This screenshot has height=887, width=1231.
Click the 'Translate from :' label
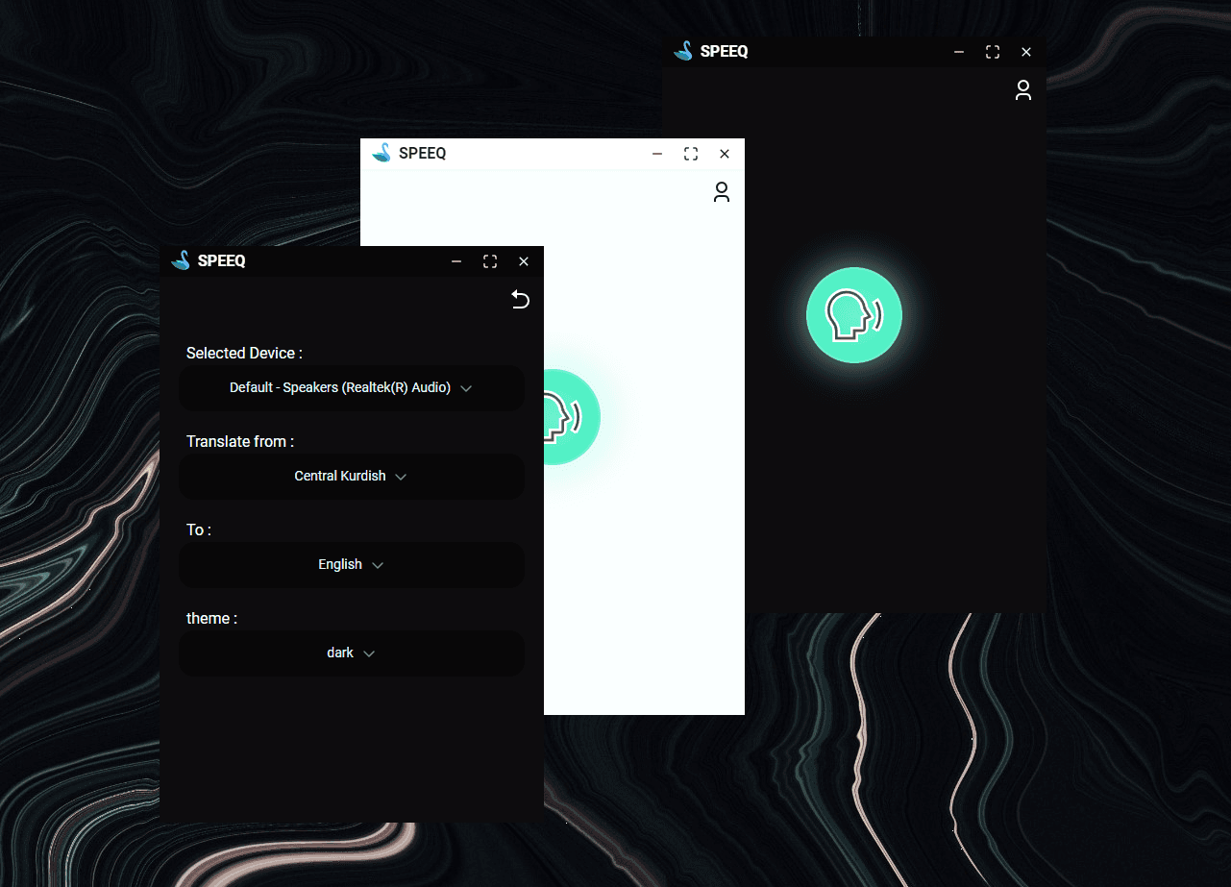click(240, 441)
